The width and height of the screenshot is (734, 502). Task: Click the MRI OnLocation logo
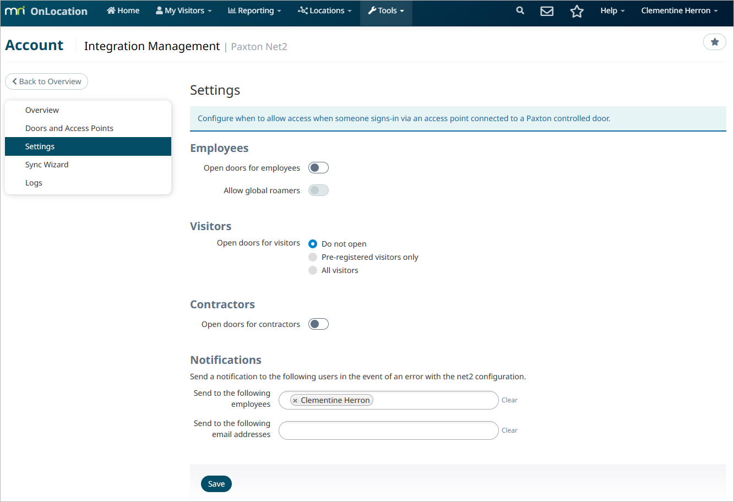coord(46,11)
